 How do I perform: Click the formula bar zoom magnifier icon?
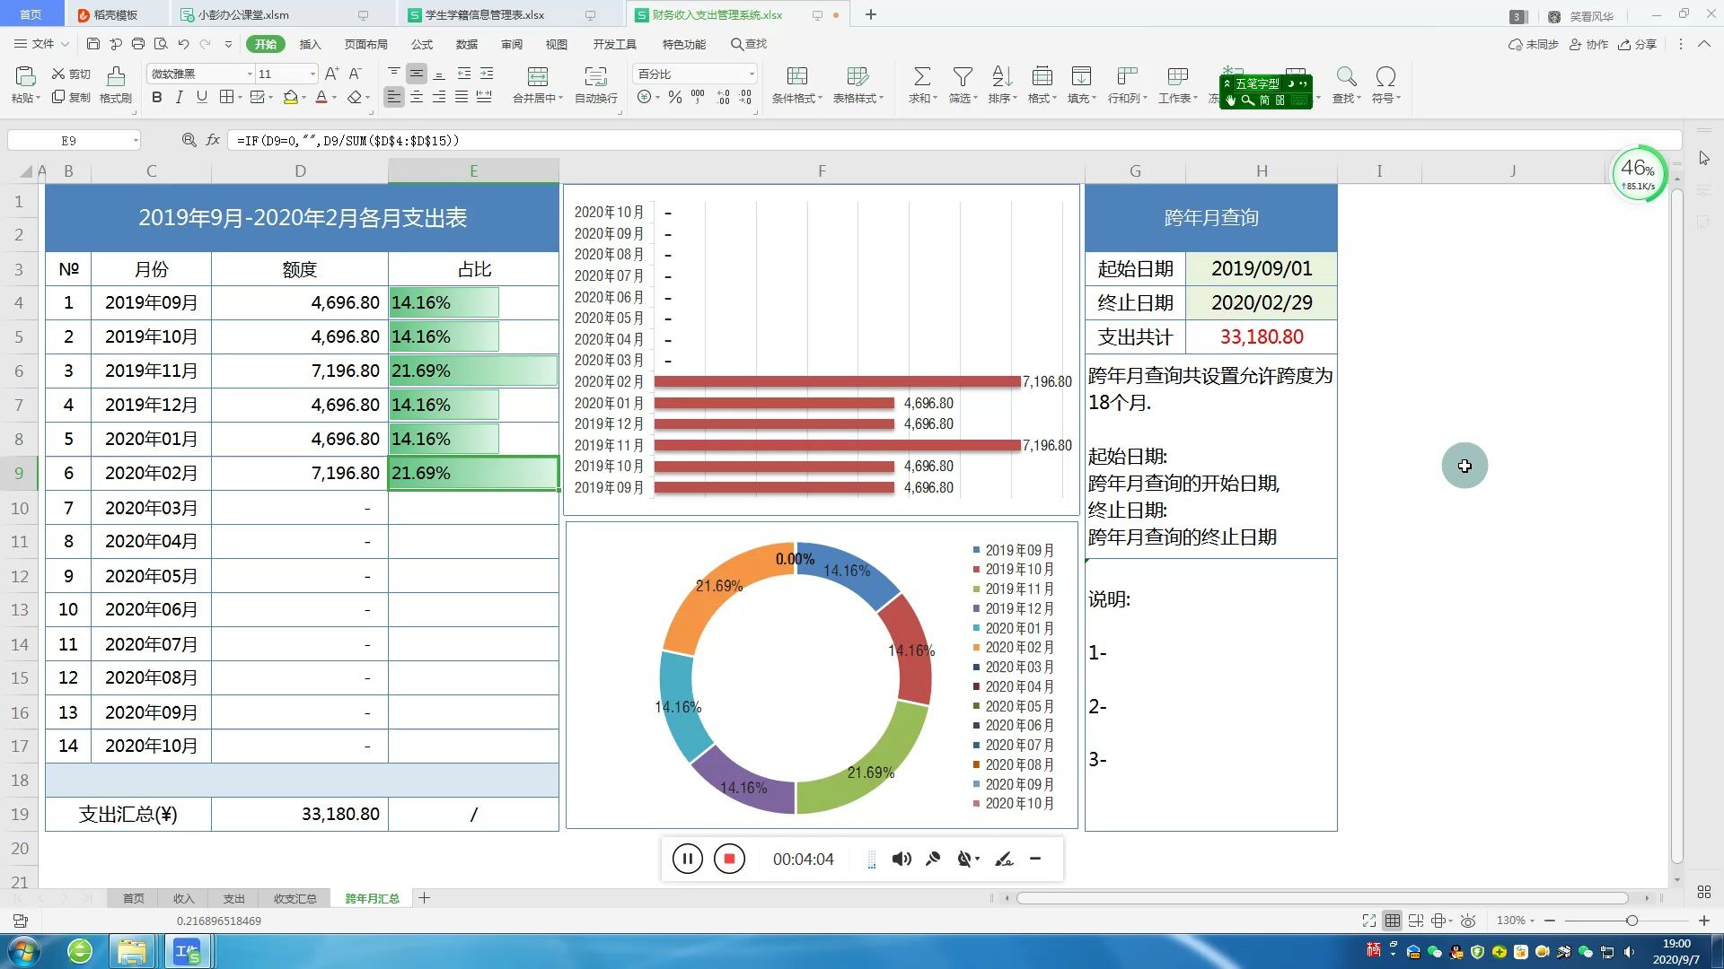pyautogui.click(x=189, y=140)
